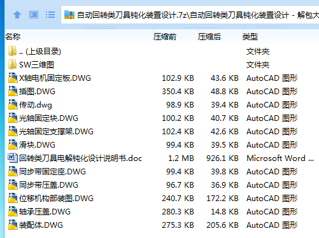Open the 上级目录 parent directory entry
The height and width of the screenshot is (238, 319).
tap(40, 52)
